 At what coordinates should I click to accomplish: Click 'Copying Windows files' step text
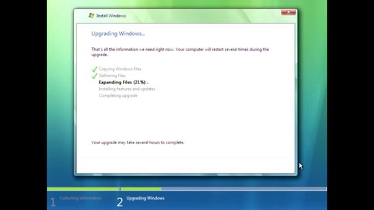[120, 69]
